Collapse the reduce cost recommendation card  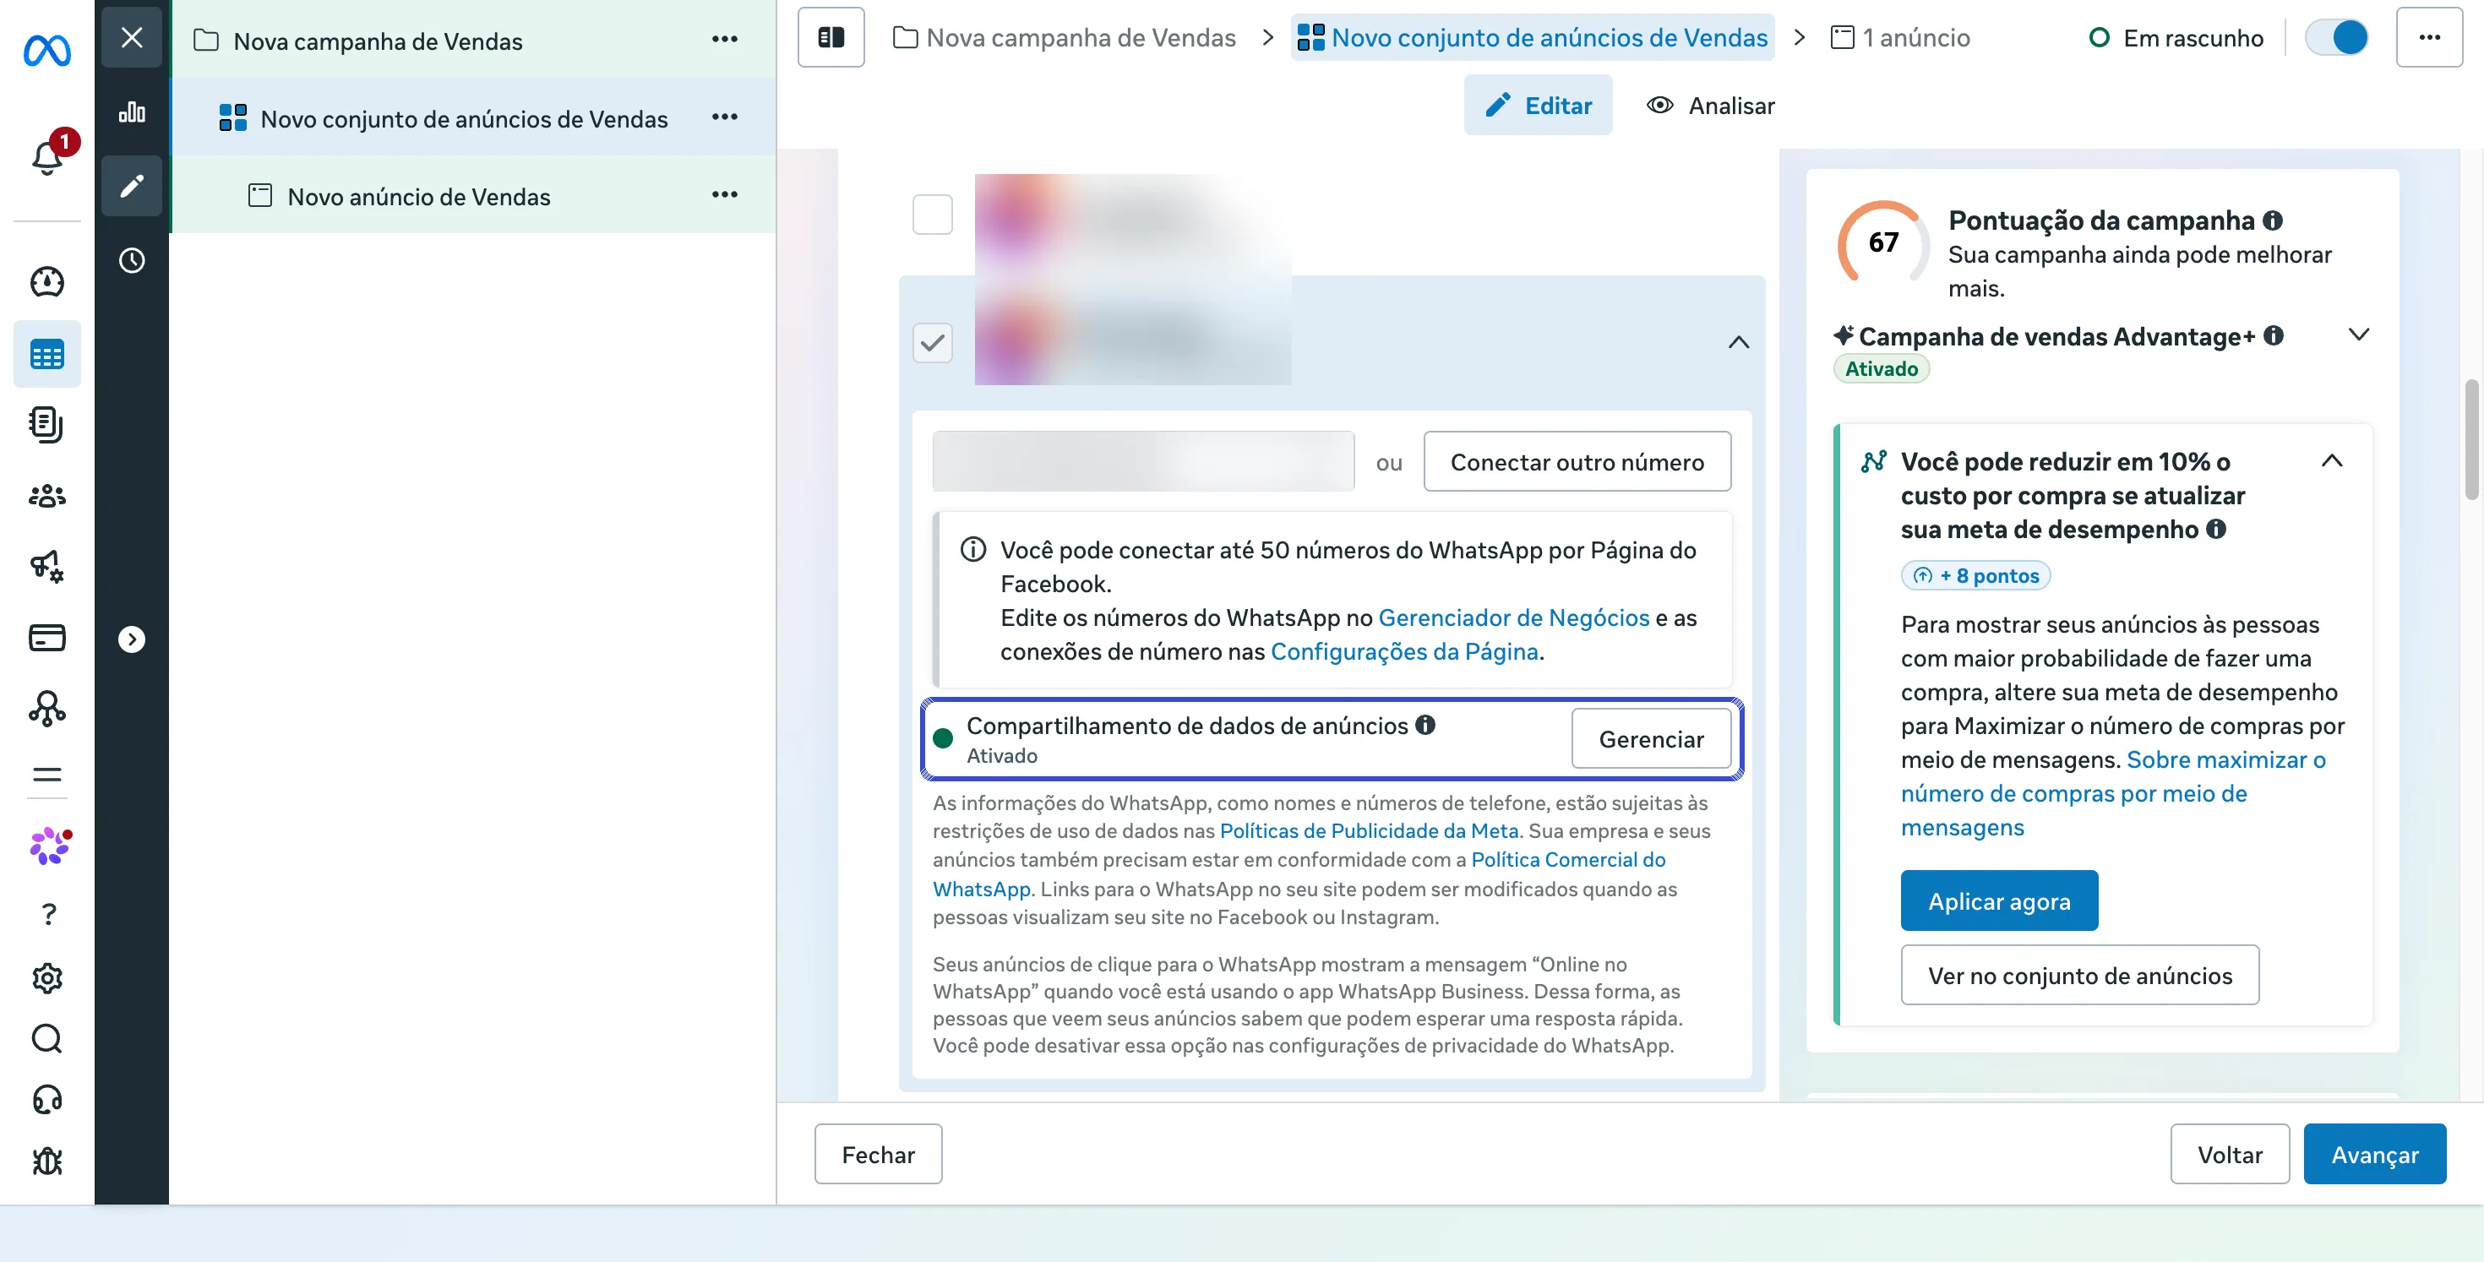2331,461
